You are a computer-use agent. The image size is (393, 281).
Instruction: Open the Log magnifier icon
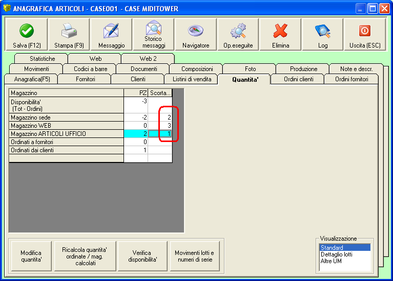(x=323, y=31)
